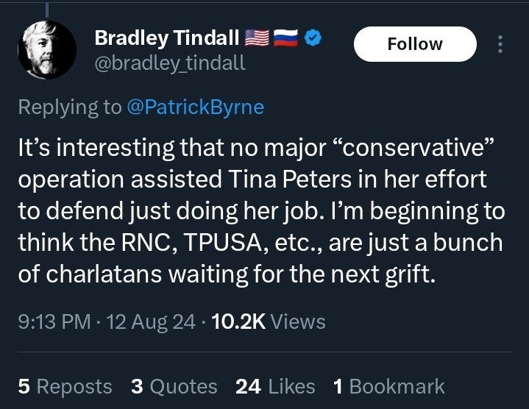Click the Bradley Tindall display name
Screen dimensions: 529x409
[166, 38]
